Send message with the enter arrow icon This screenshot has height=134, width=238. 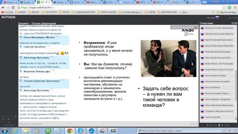(192, 124)
